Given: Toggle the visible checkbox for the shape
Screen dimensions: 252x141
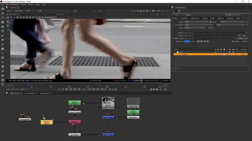Looking at the screenshot, I should (x=233, y=42).
